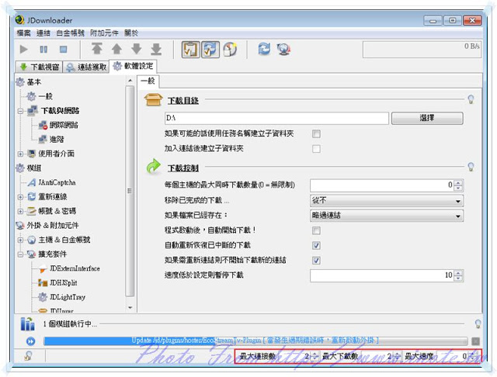Click the update globe monitor icon
Viewport: 497px width, 377px height.
(283, 50)
